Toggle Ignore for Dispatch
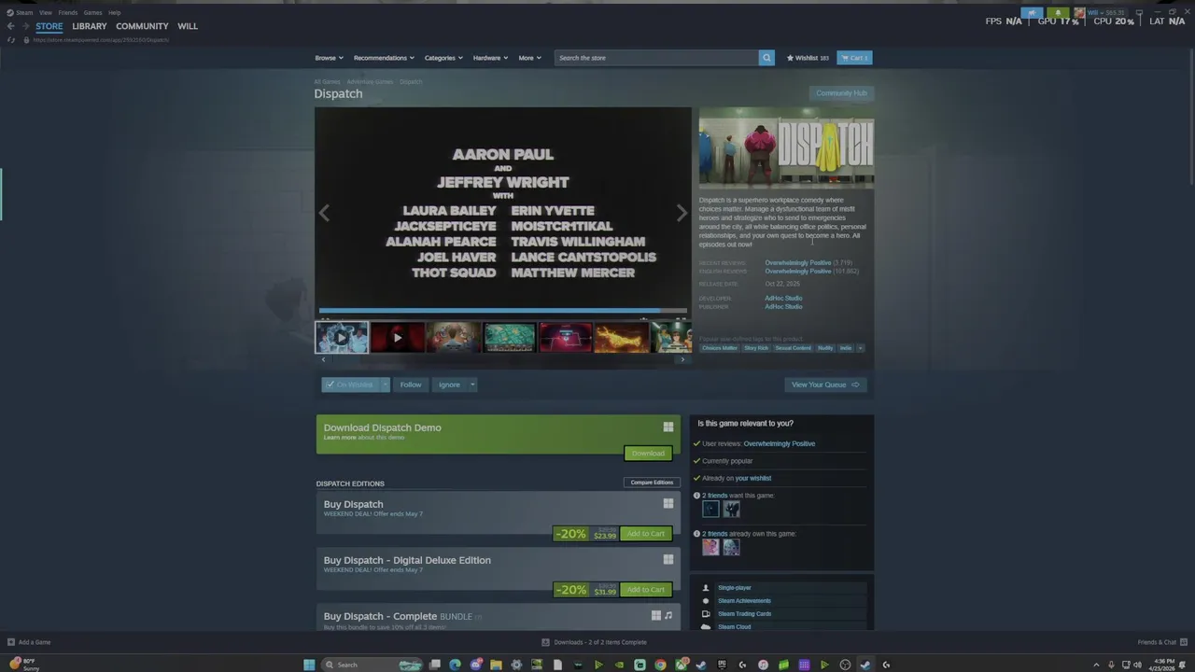 point(449,385)
